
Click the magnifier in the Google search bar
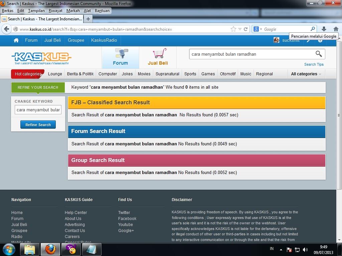pyautogui.click(x=313, y=29)
